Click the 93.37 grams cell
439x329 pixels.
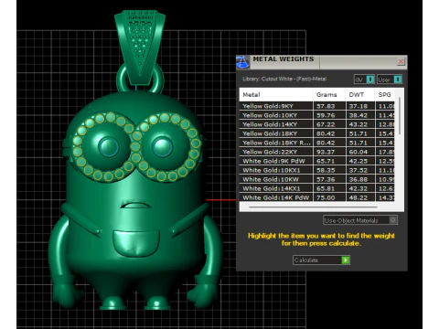pyautogui.click(x=329, y=152)
